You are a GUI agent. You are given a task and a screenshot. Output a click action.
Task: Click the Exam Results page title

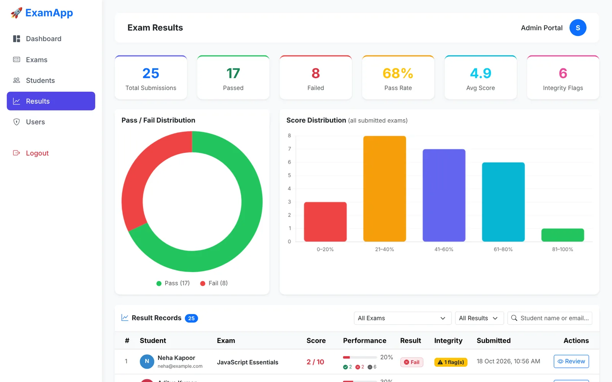point(155,28)
